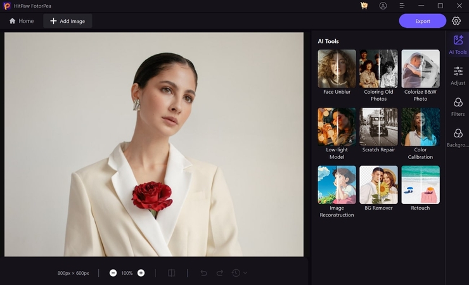Viewport: 469px width, 285px height.
Task: Select the Retouch tool
Action: tap(420, 188)
